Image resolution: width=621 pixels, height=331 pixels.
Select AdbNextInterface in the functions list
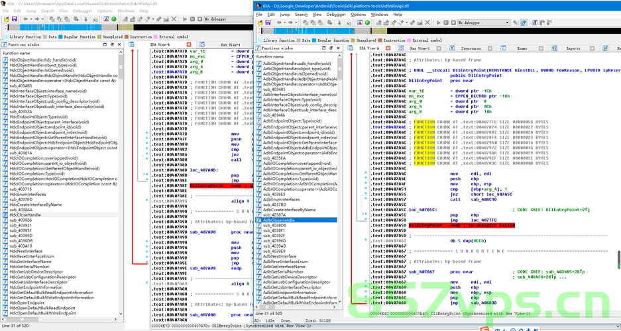coord(279,256)
